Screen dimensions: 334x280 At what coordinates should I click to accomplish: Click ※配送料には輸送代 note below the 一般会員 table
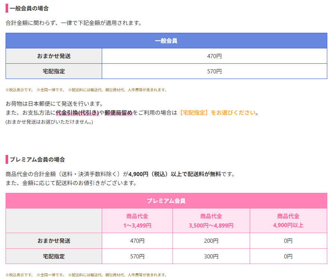click(117, 90)
